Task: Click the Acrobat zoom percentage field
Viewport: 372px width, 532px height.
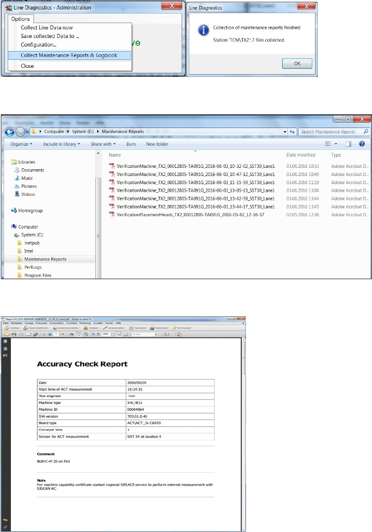Action: pos(105,334)
